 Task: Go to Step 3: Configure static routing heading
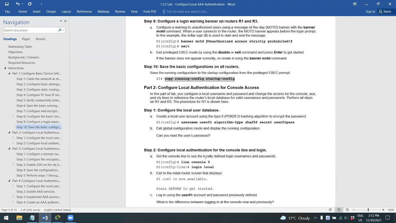[39, 90]
